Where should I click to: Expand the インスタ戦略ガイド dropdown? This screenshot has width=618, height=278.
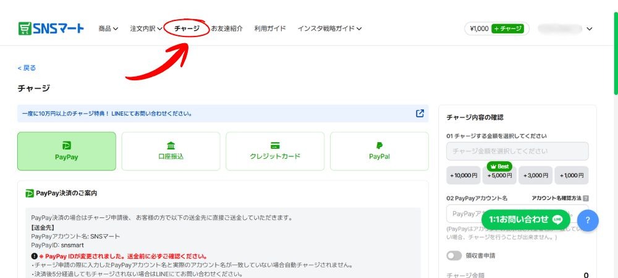click(329, 28)
